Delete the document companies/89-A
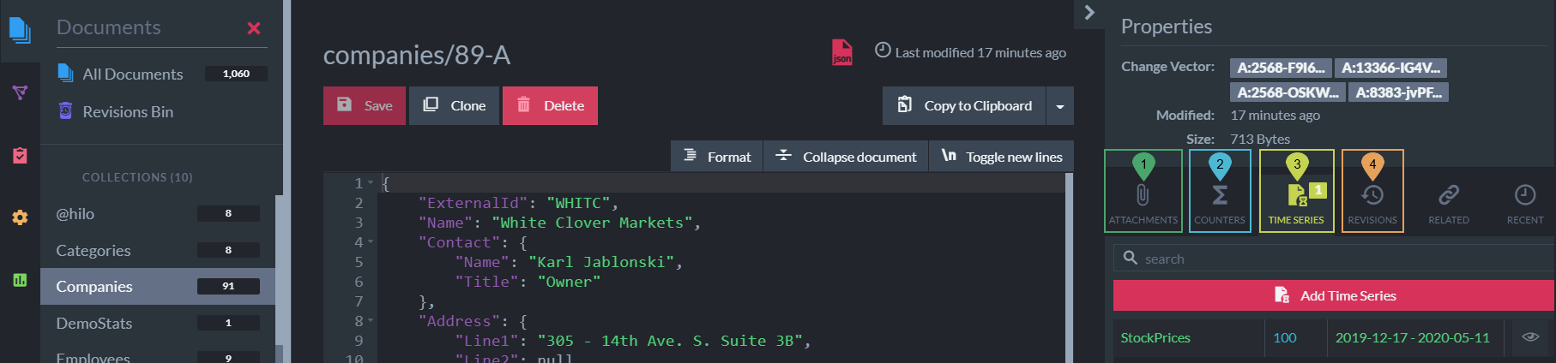The height and width of the screenshot is (363, 1556). click(550, 106)
